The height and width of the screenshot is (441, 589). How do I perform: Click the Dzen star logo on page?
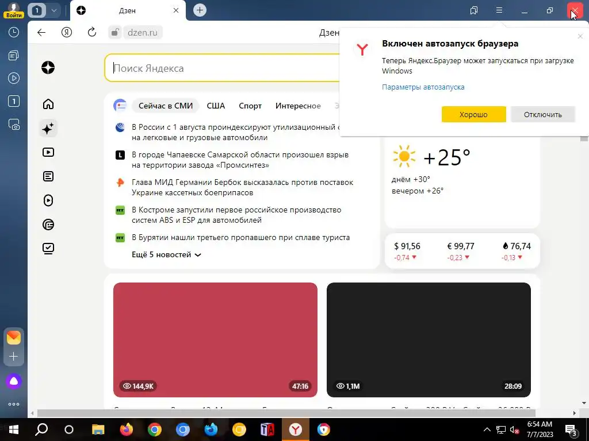(48, 68)
